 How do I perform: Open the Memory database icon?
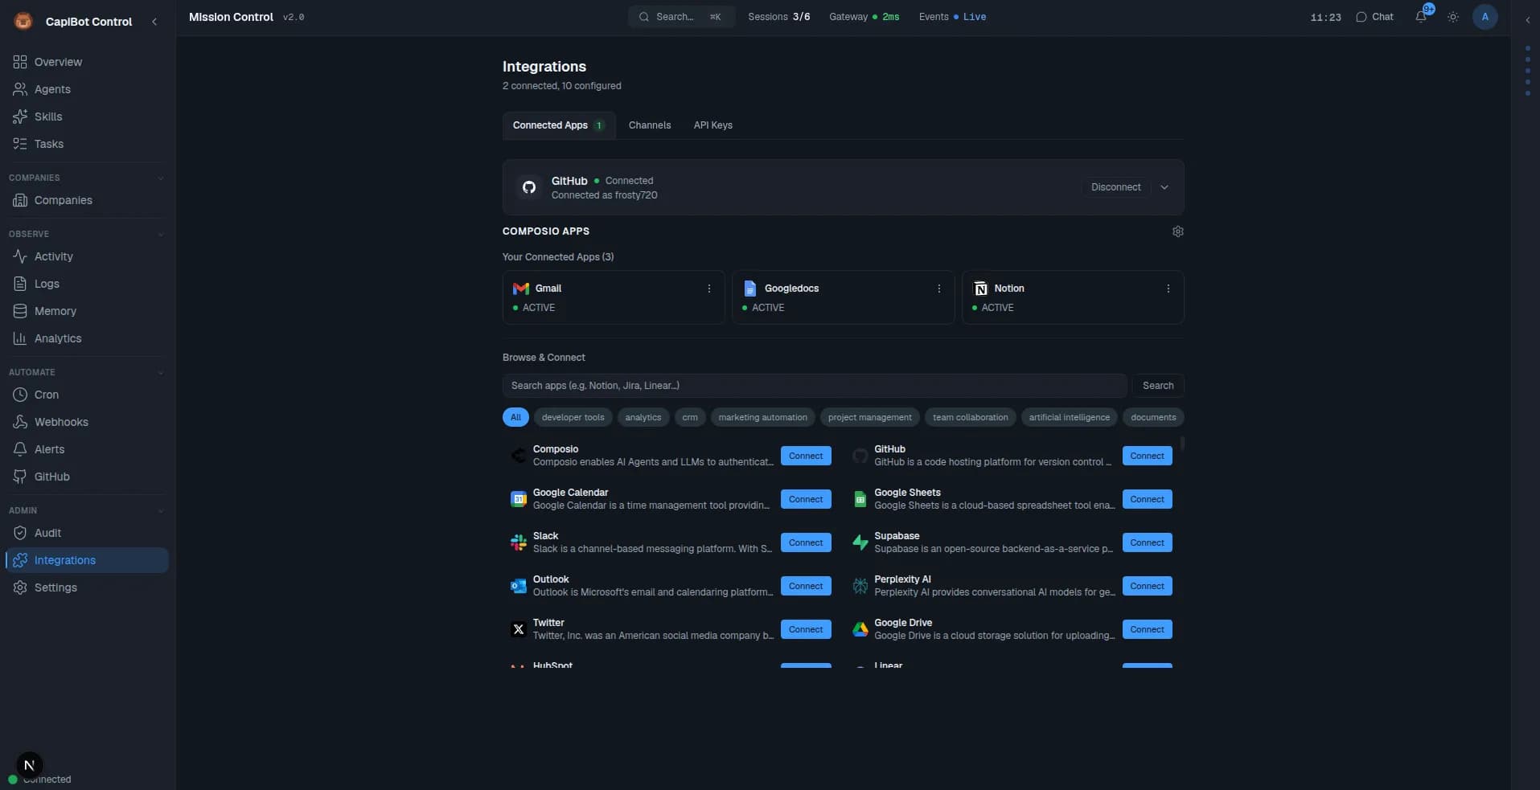[20, 311]
